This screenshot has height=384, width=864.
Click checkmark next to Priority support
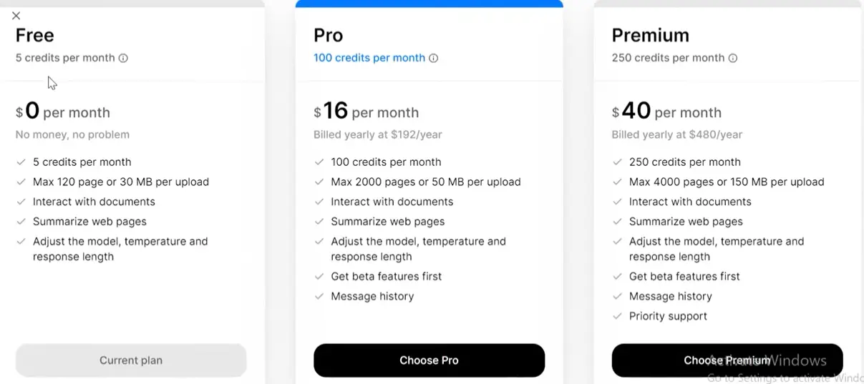617,316
